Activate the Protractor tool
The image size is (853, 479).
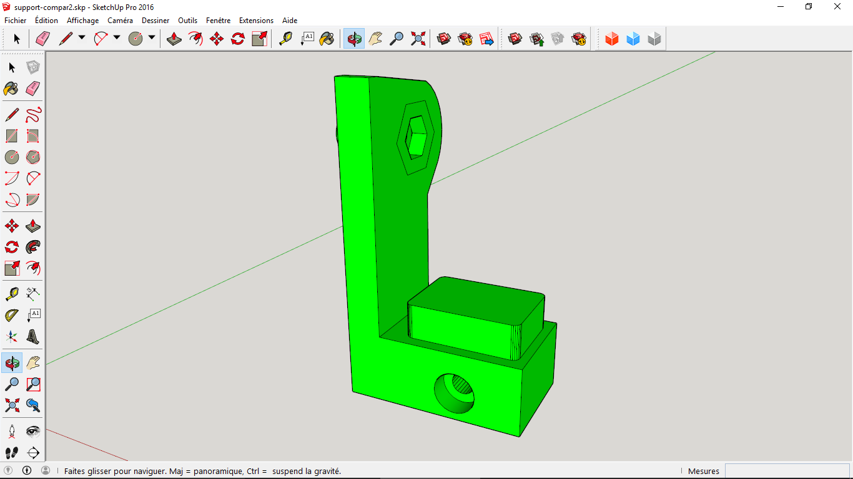click(x=12, y=315)
